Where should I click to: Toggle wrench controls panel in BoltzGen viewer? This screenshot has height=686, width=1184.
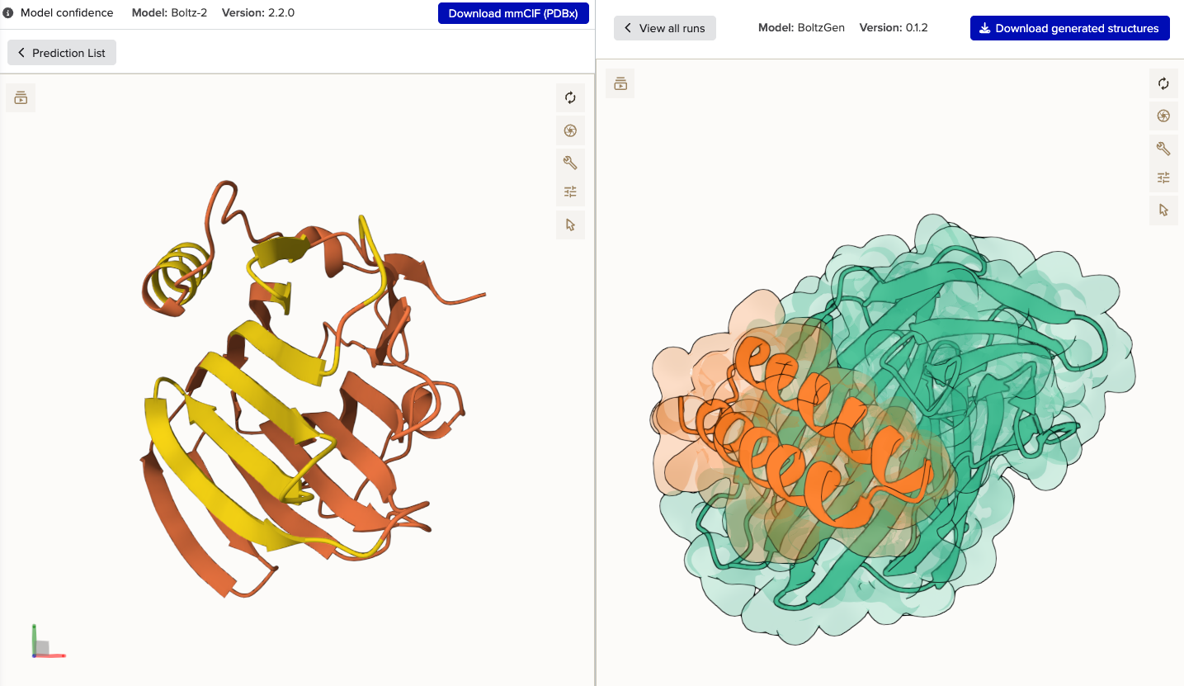[1163, 149]
